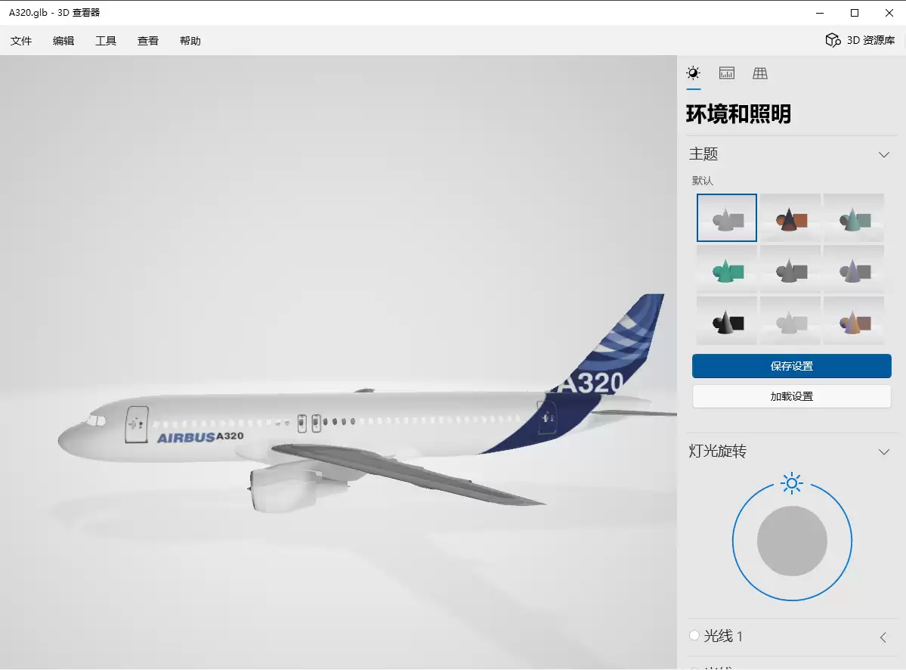906x670 pixels.
Task: Collapse the 主题 section chevron
Action: 883,154
